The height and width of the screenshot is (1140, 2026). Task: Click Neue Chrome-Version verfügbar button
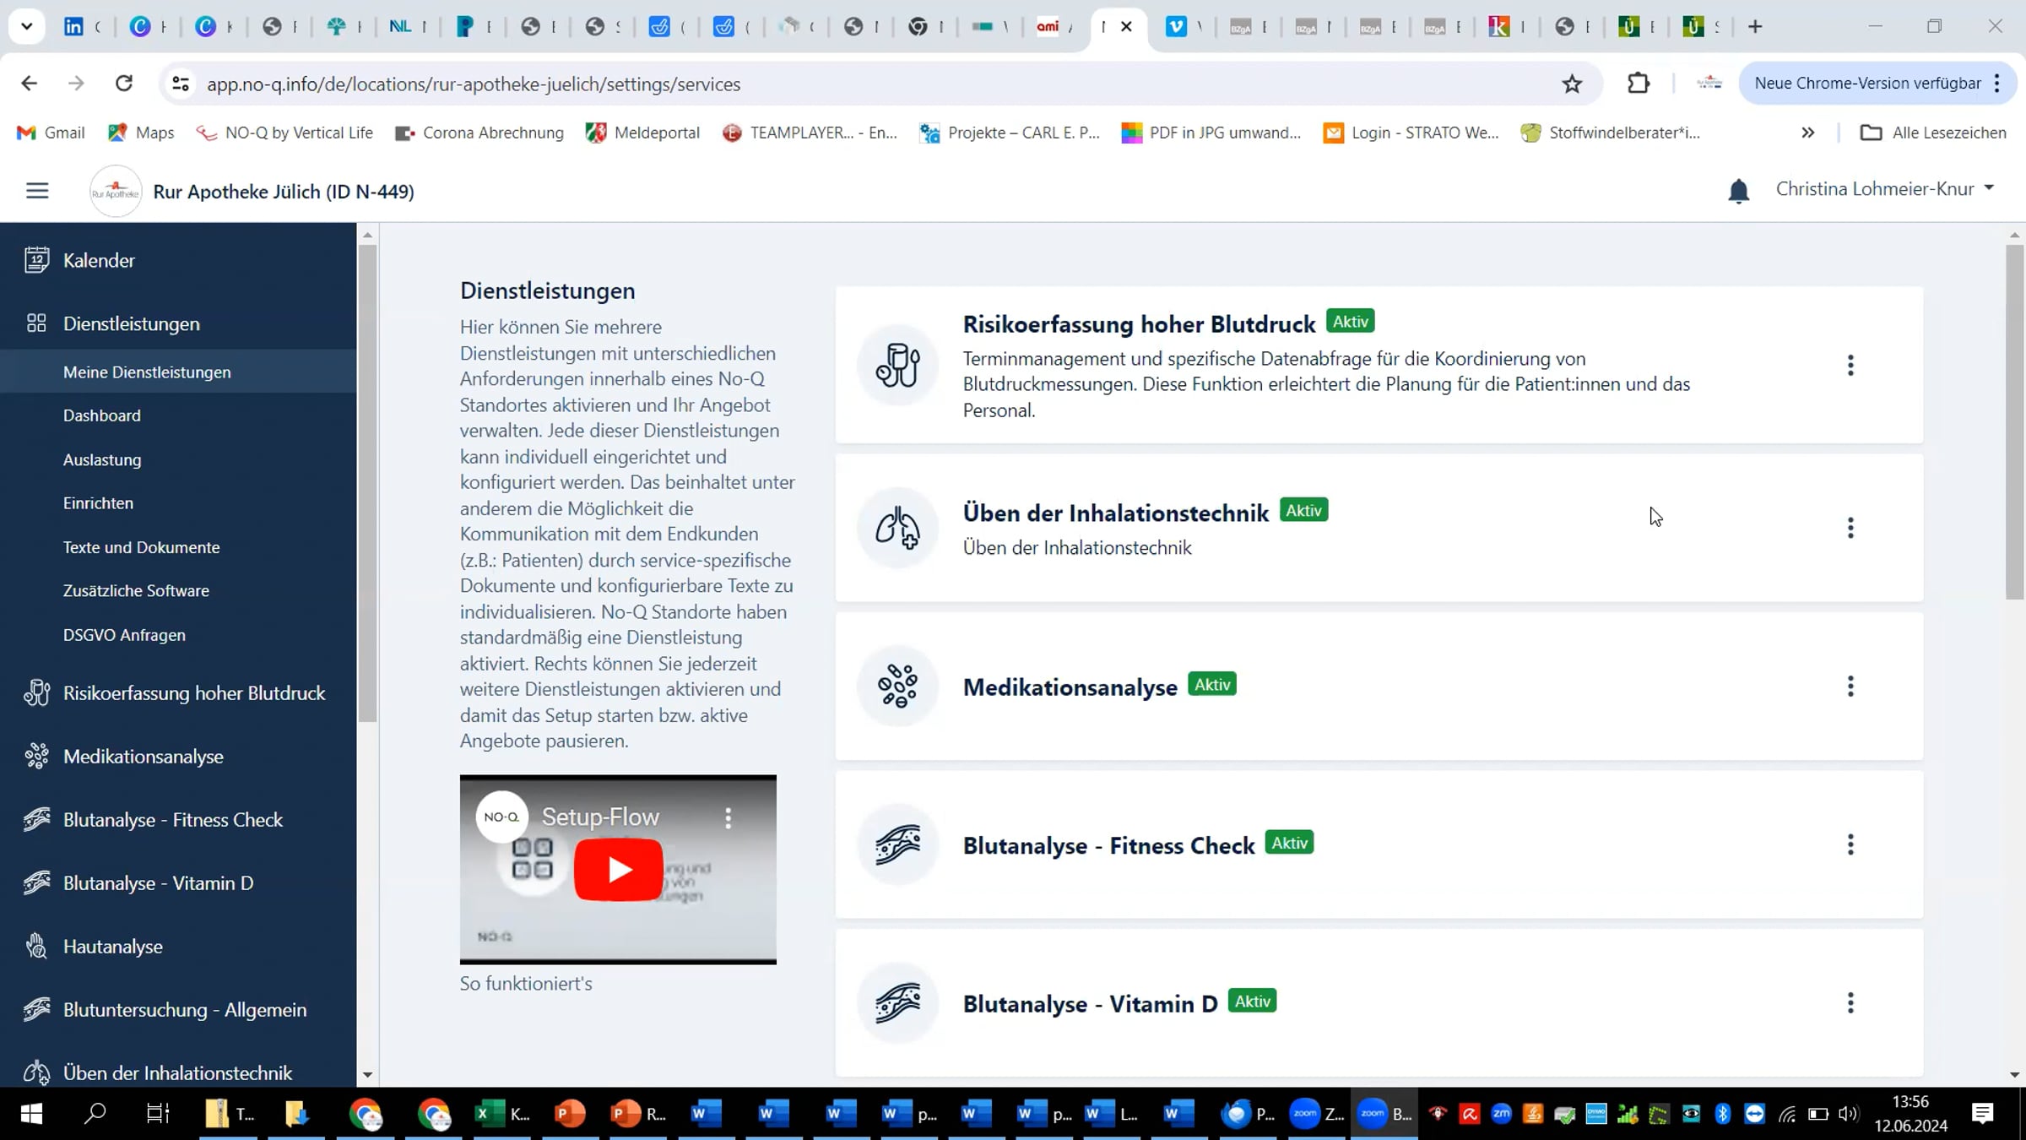[x=1867, y=84]
